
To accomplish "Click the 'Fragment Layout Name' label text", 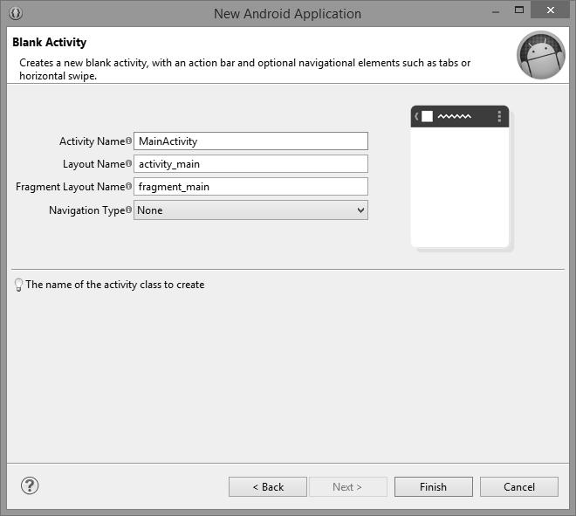I will (71, 187).
